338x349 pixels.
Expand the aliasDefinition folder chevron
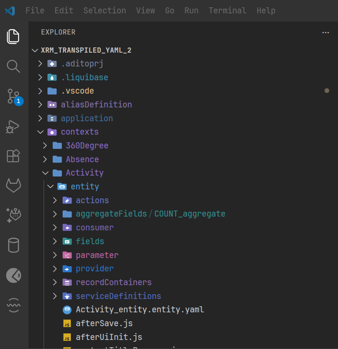[x=40, y=104]
